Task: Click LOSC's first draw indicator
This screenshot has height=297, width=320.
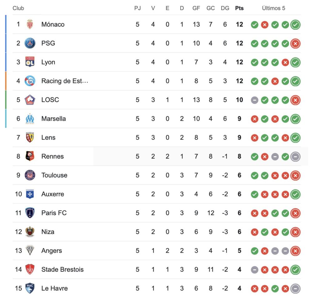Action: [255, 100]
